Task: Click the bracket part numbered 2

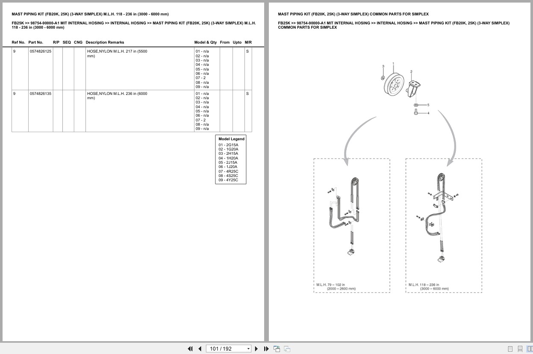Action: [414, 90]
